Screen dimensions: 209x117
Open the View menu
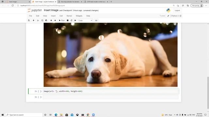click(x=45, y=16)
